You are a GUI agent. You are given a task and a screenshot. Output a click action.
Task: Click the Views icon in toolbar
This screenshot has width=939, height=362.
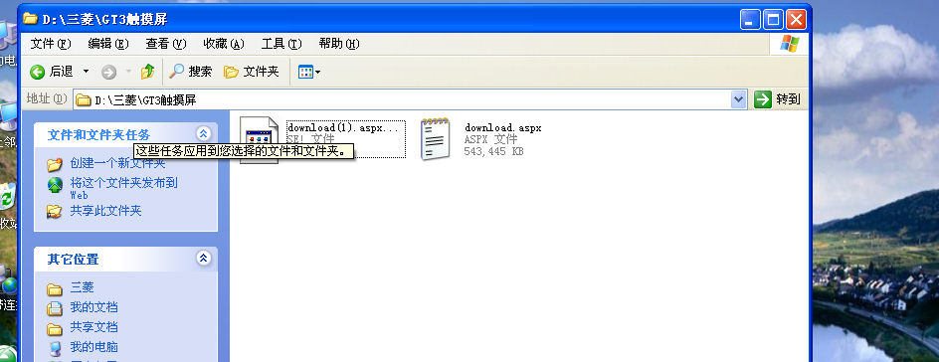[305, 73]
